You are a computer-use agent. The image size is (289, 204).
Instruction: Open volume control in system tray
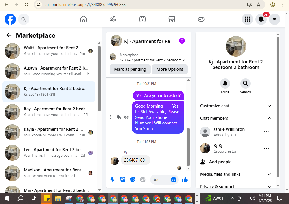pyautogui.click(x=253, y=198)
